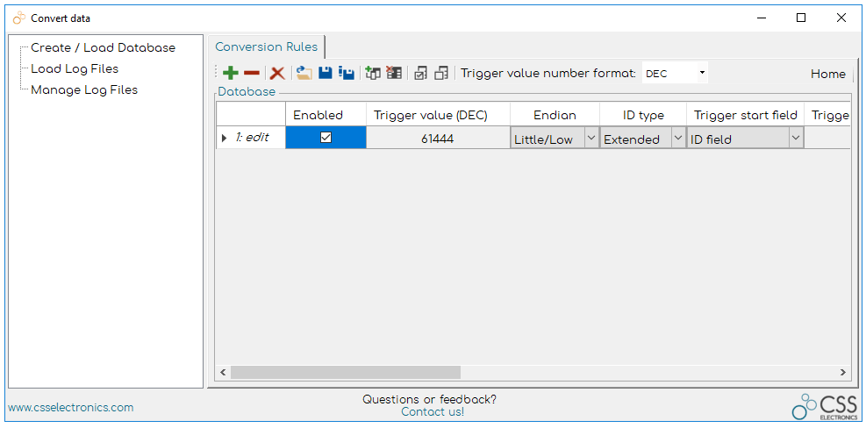Click the check-all rules icon
This screenshot has height=428, width=866.
pos(421,73)
